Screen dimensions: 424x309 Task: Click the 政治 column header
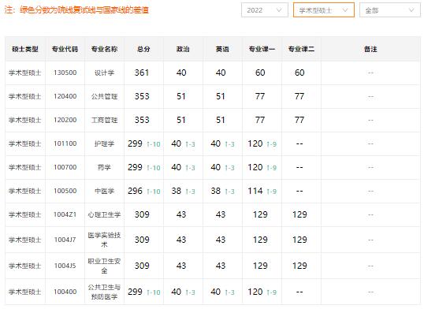(x=183, y=49)
